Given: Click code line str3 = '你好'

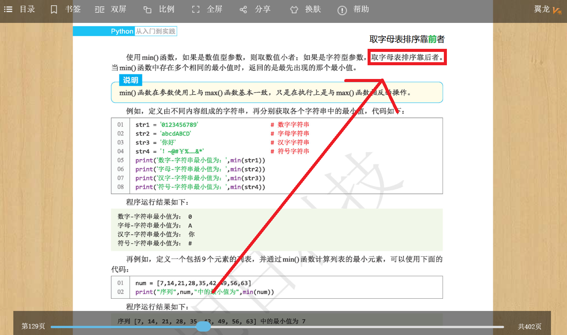Looking at the screenshot, I should [x=156, y=142].
